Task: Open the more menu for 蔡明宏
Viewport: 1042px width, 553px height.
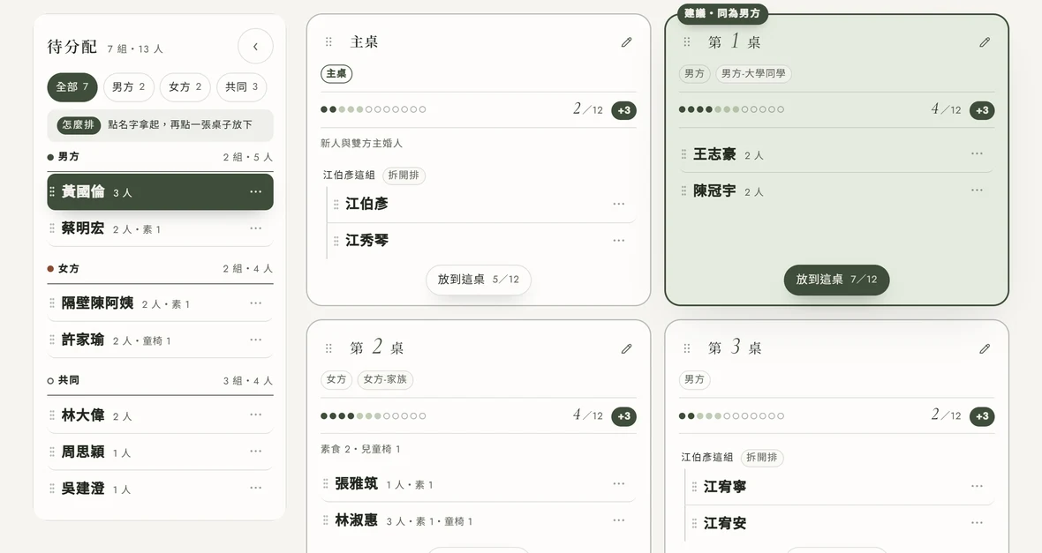Action: click(x=256, y=228)
